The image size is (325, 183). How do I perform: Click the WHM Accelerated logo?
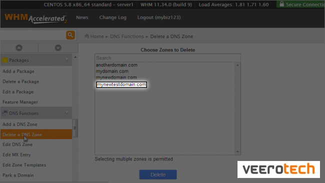tap(35, 18)
